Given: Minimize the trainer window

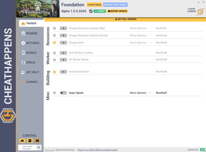Looking at the screenshot, I should [198, 2].
